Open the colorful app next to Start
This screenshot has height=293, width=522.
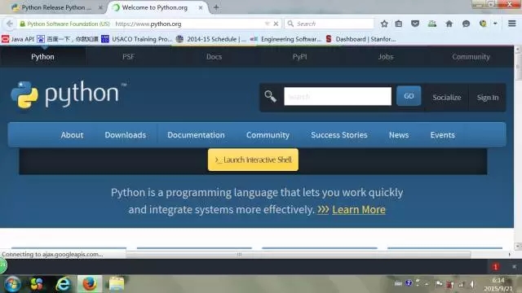(37, 284)
